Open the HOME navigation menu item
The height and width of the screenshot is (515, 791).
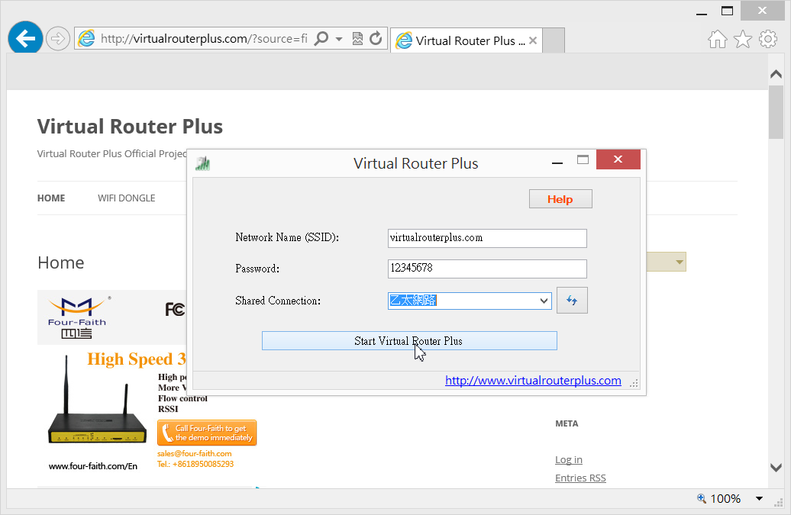[51, 198]
